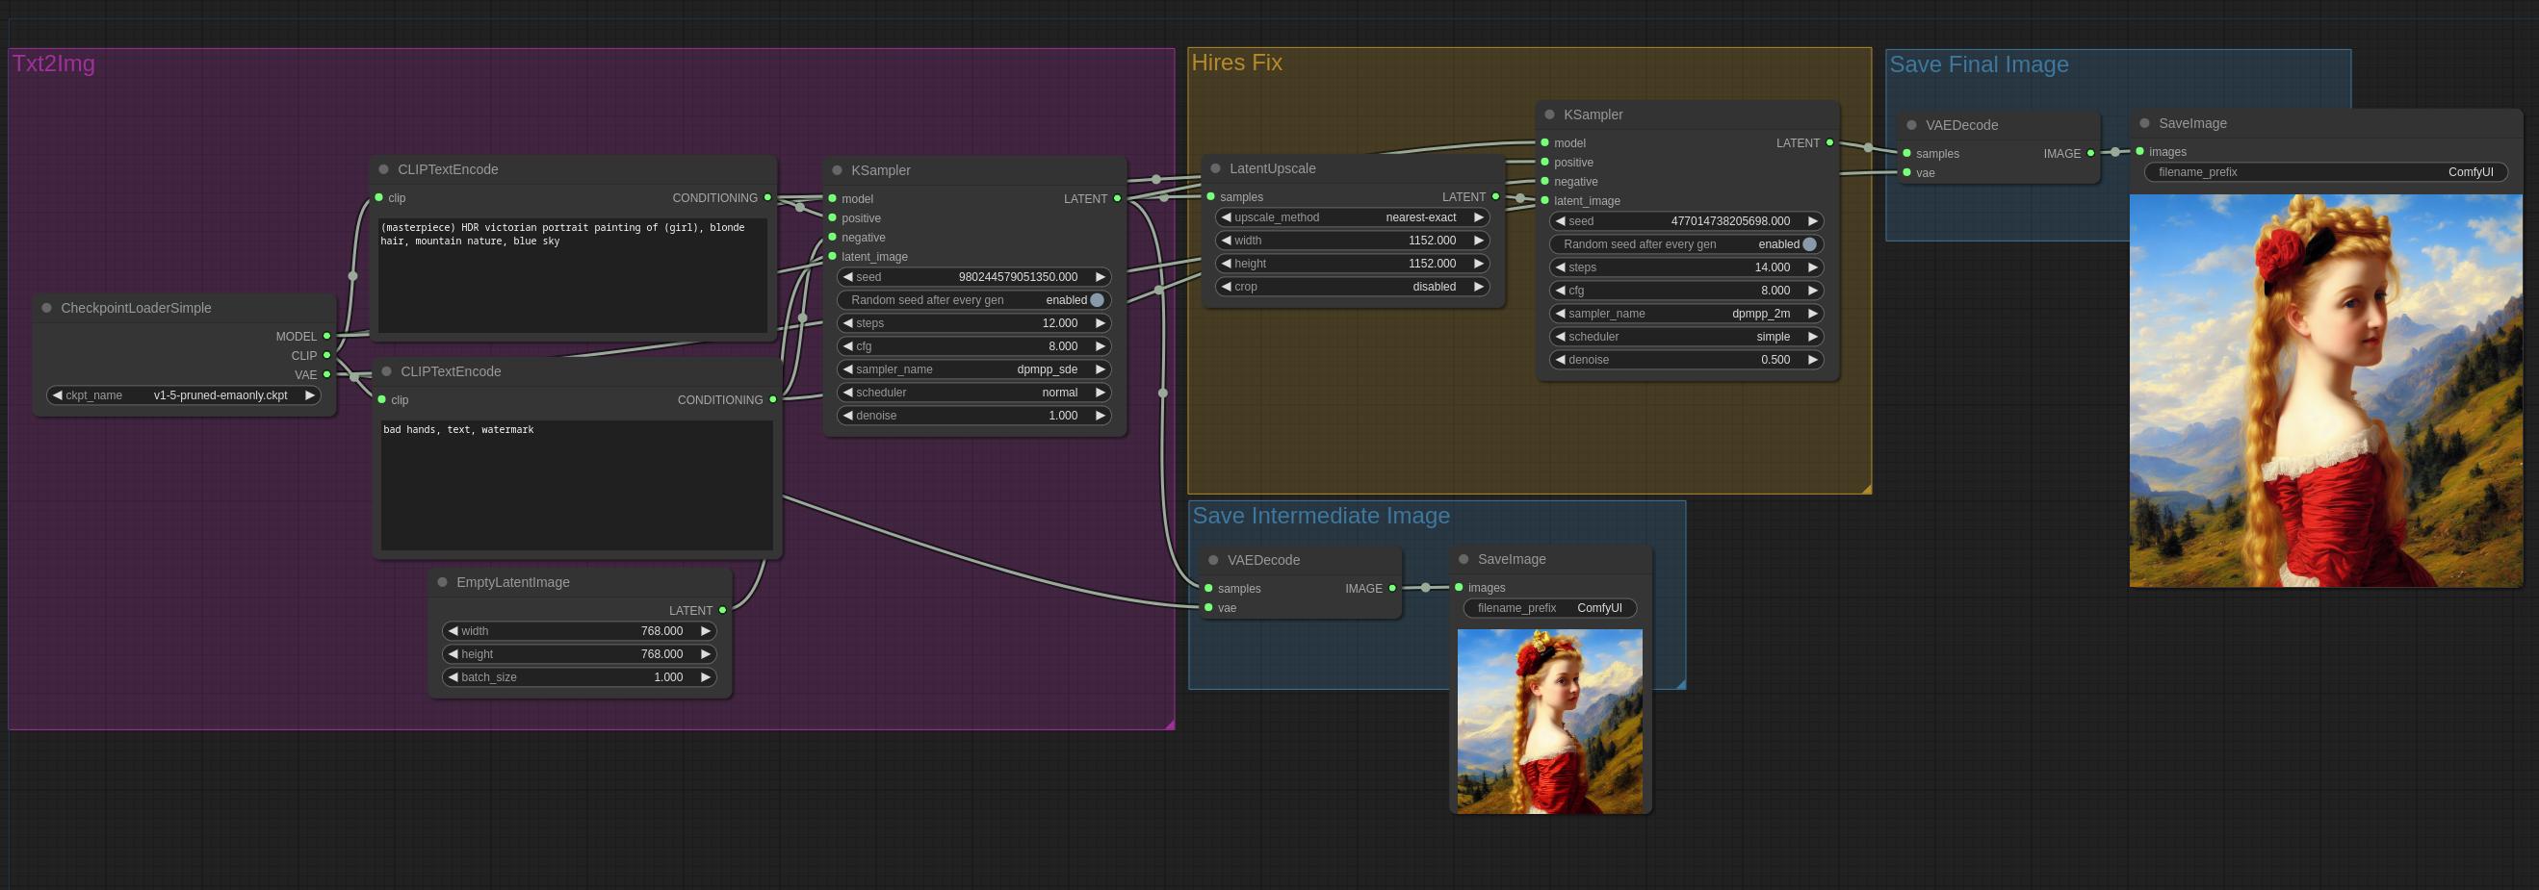The image size is (2539, 890).
Task: Toggle random seed option in Txt2Img KSampler
Action: point(1096,300)
